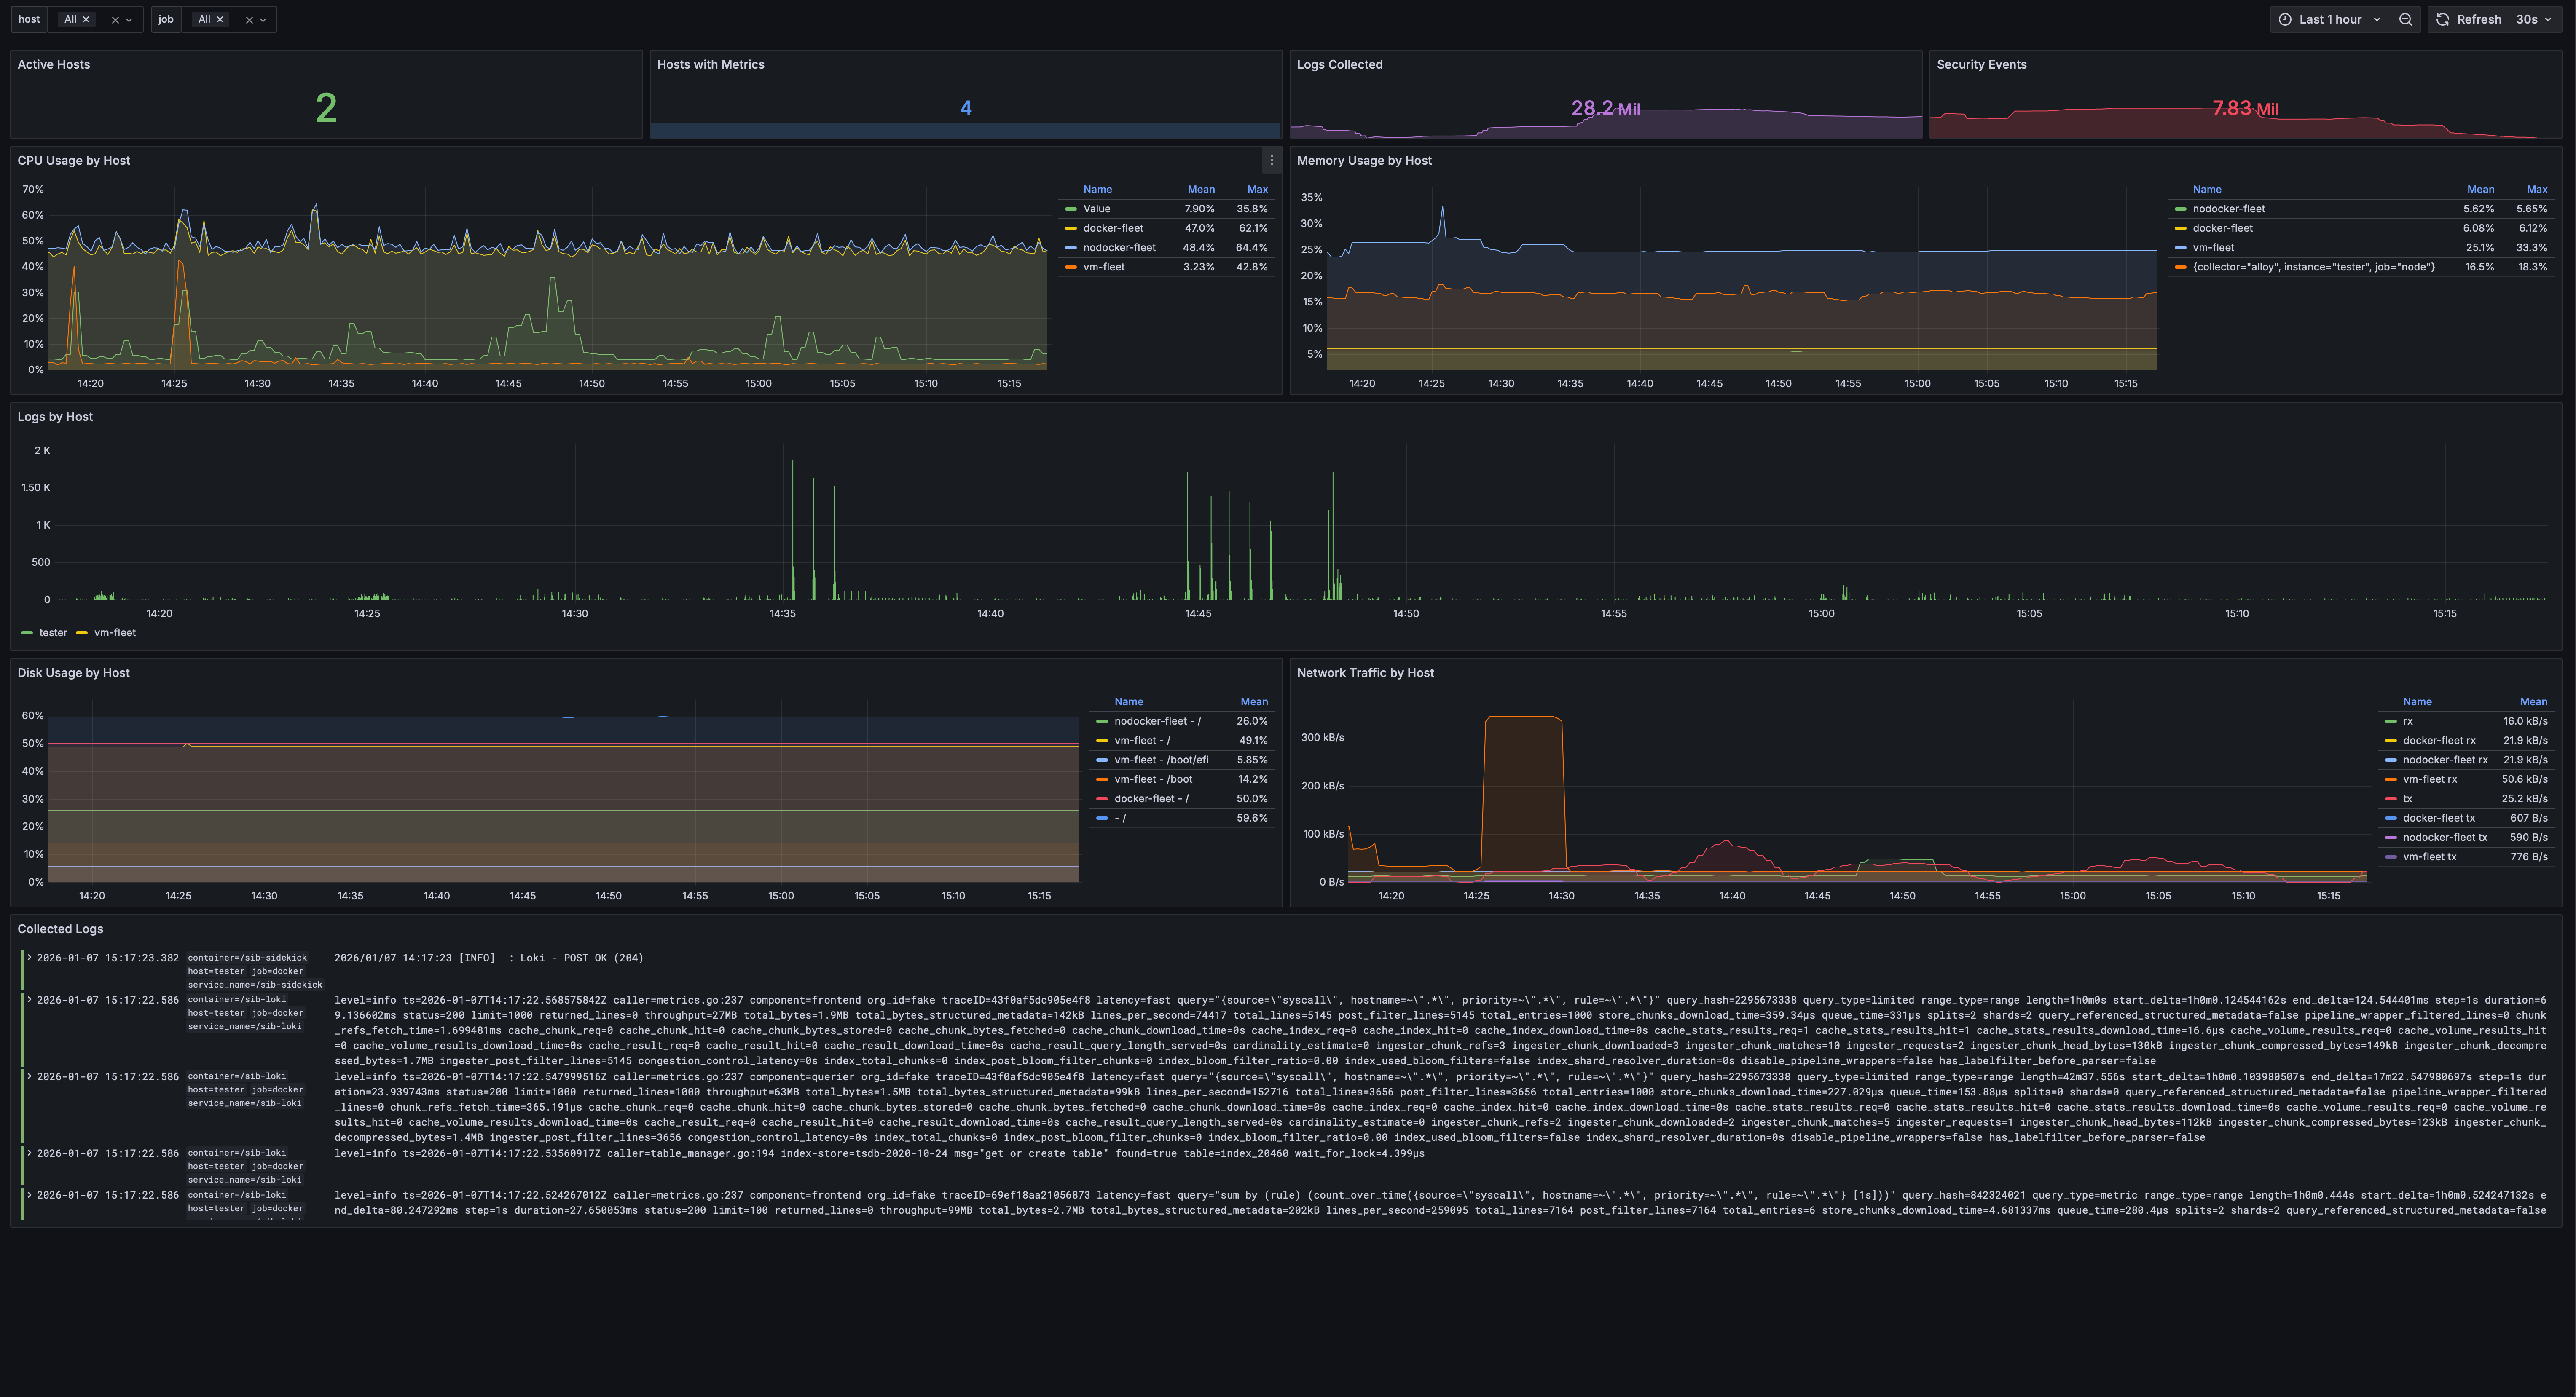The image size is (2576, 1397).
Task: Sort Network Traffic legend by Name column
Action: pyautogui.click(x=2417, y=701)
